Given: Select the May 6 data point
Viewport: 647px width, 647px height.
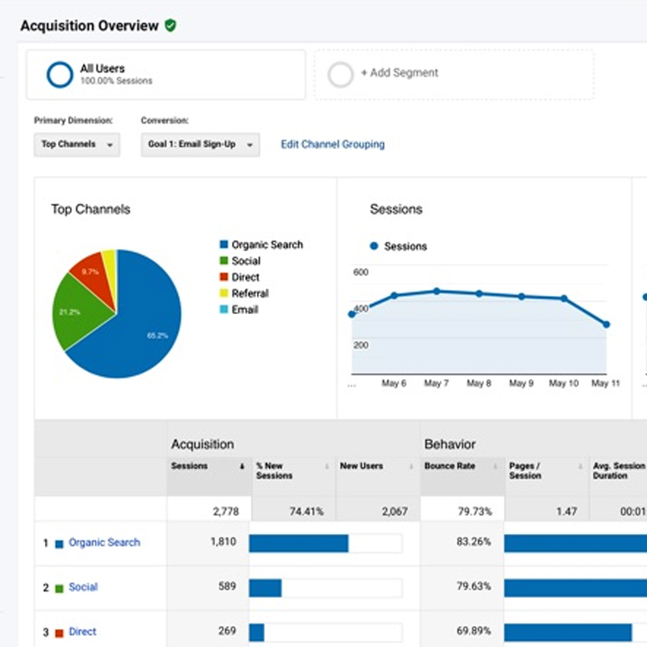Looking at the screenshot, I should click(x=394, y=295).
